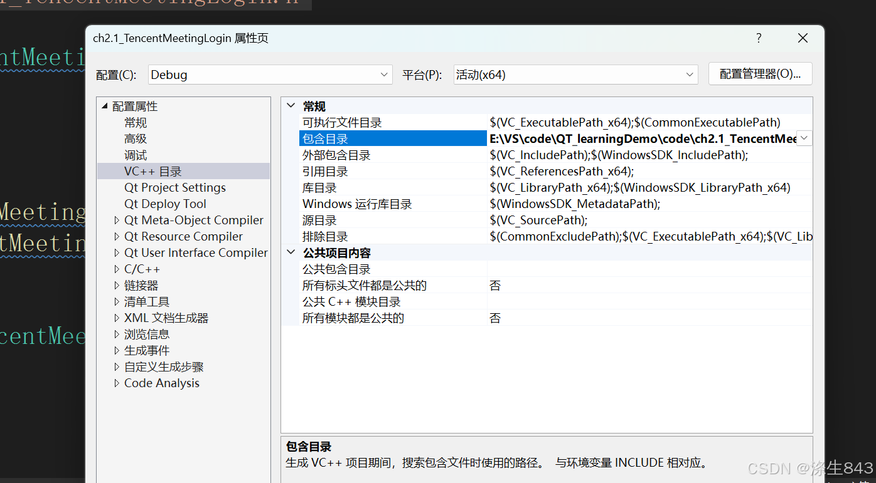The height and width of the screenshot is (483, 876).
Task: Select the Qt Project Settings page
Action: [x=175, y=187]
